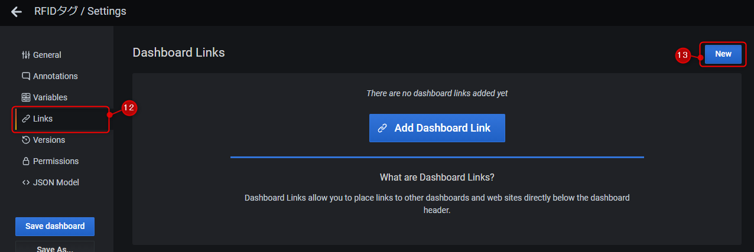
Task: Click the Save dashboard button
Action: [x=55, y=226]
